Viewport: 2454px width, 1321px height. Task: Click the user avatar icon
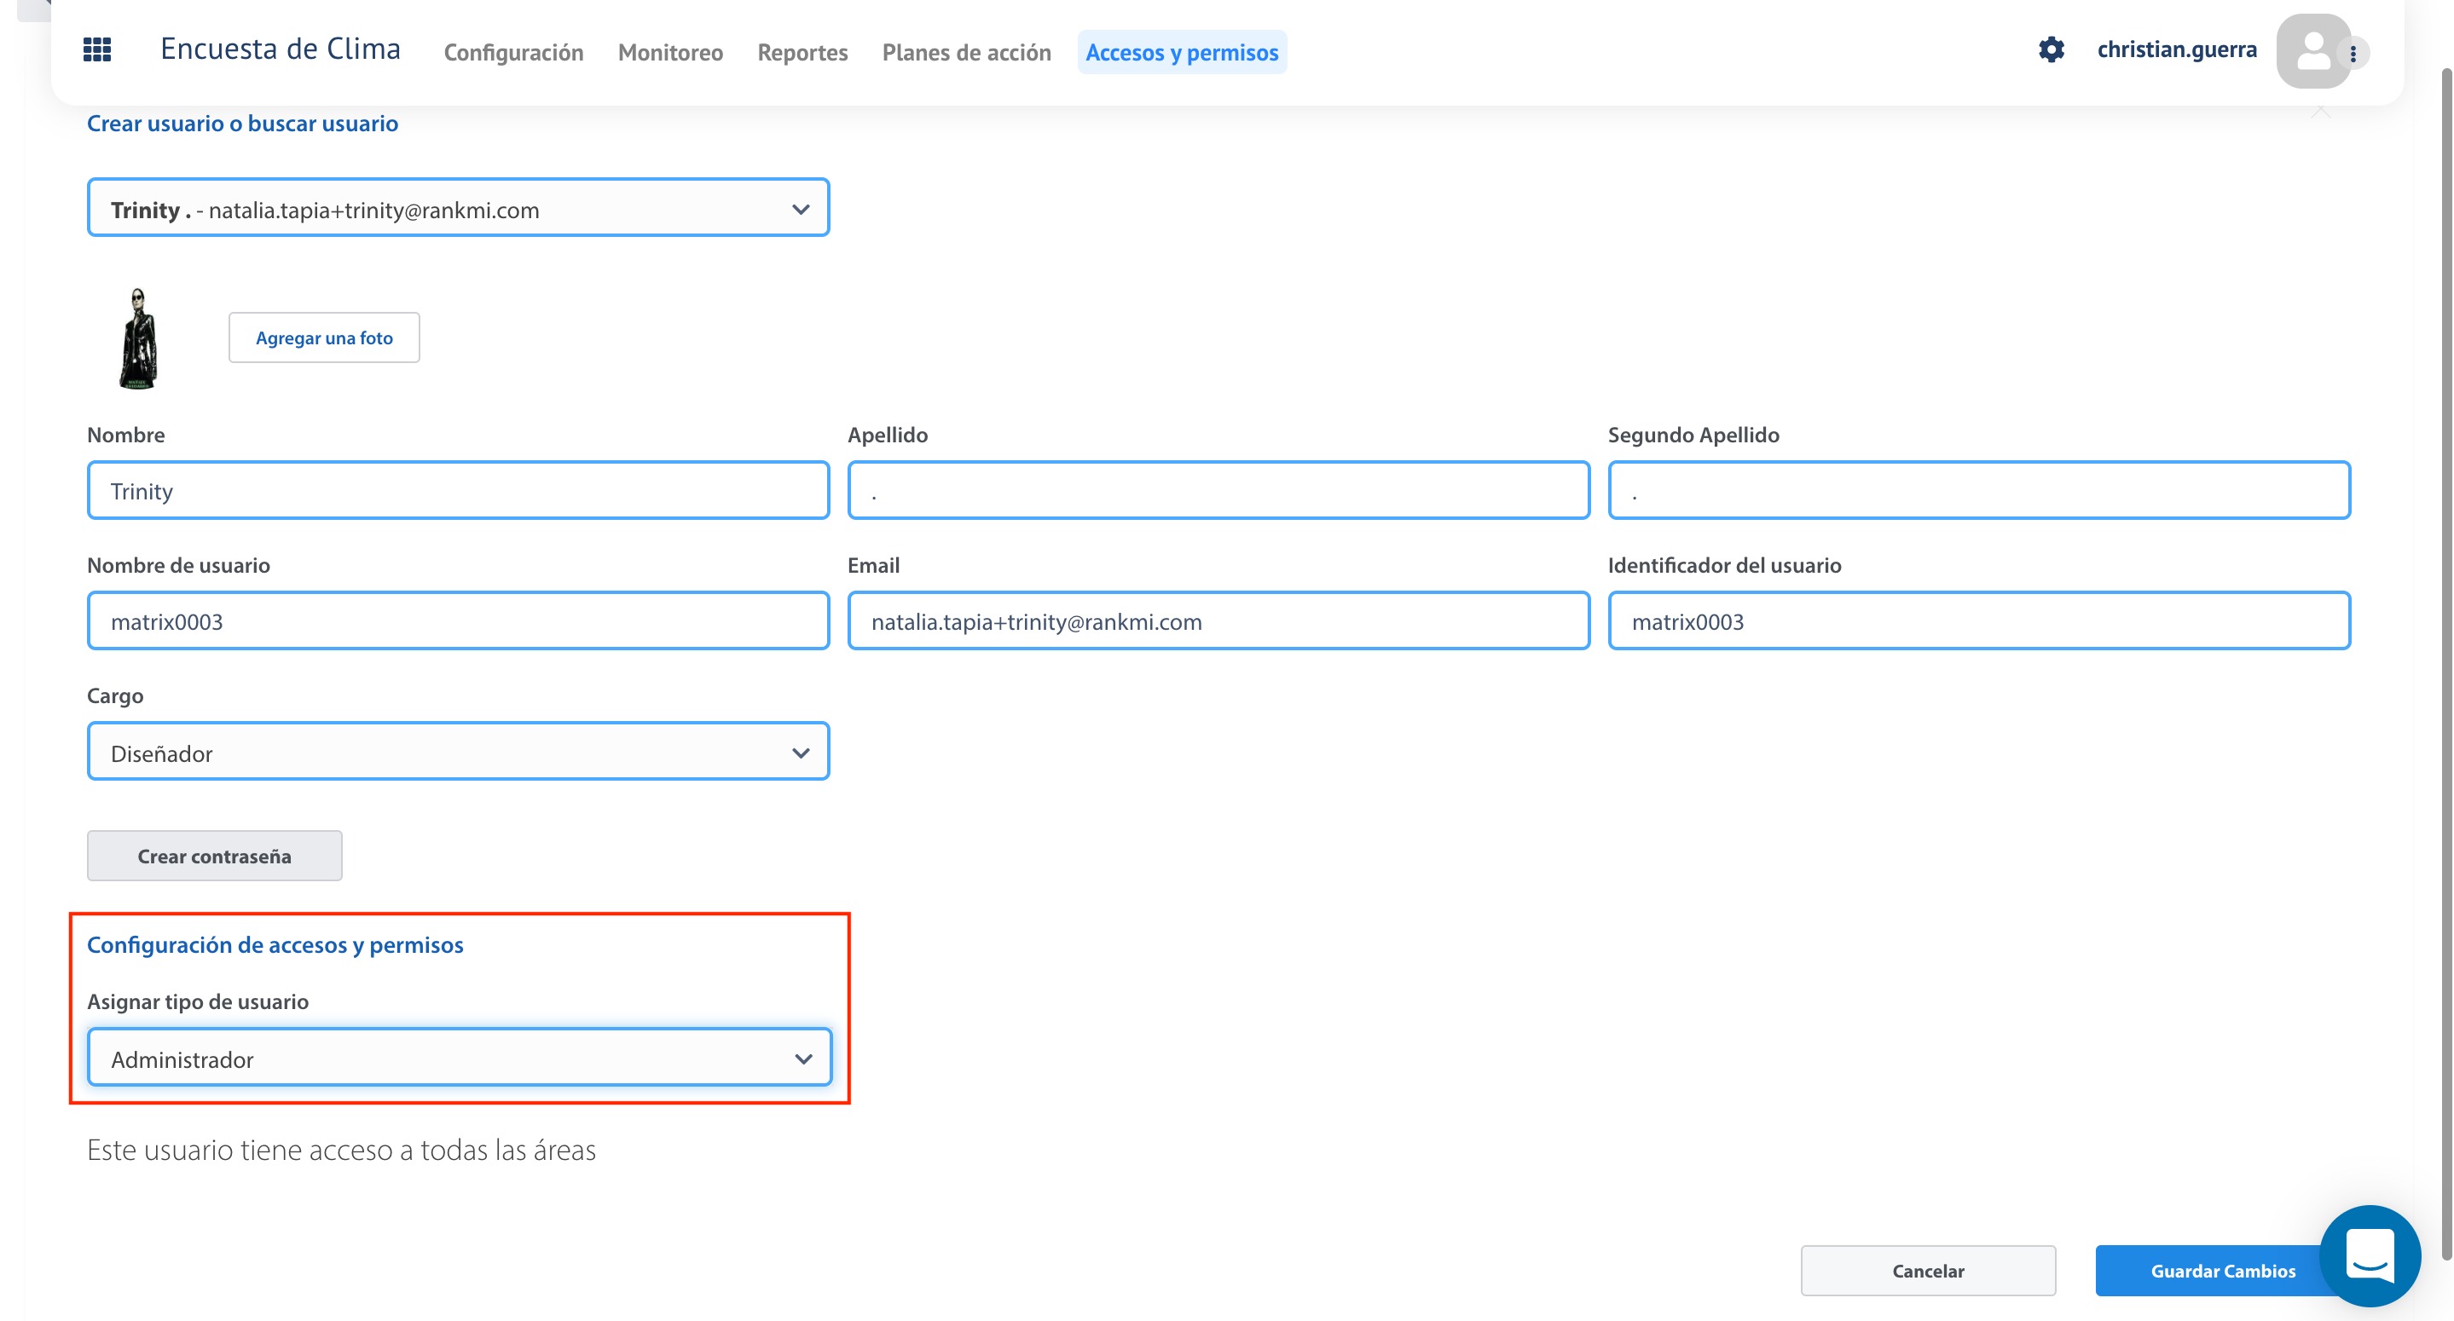coord(2312,51)
